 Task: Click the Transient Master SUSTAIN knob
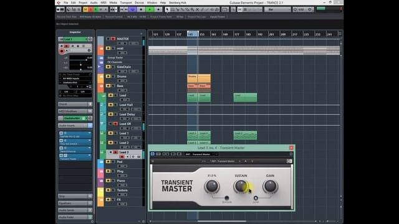click(x=241, y=186)
